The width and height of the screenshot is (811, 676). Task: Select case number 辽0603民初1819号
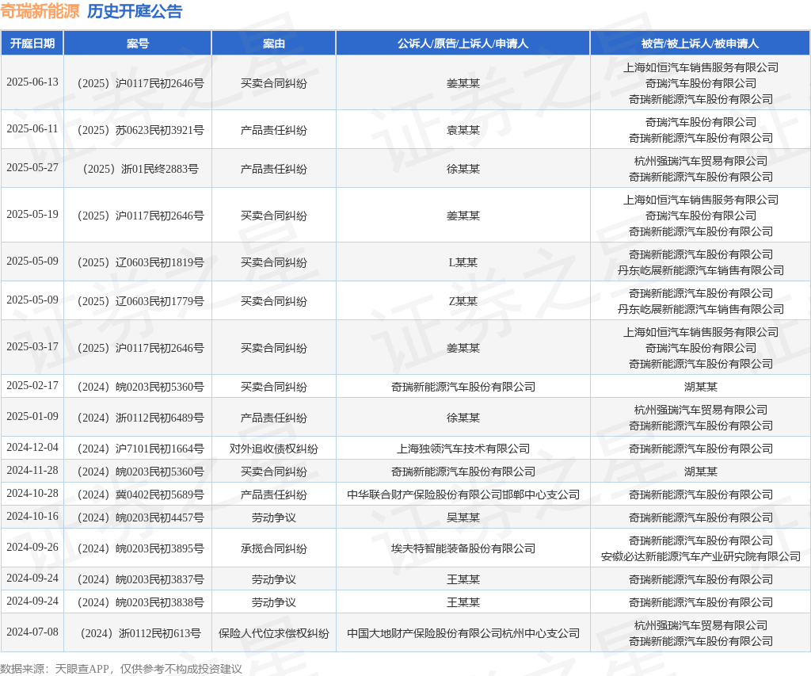click(140, 262)
